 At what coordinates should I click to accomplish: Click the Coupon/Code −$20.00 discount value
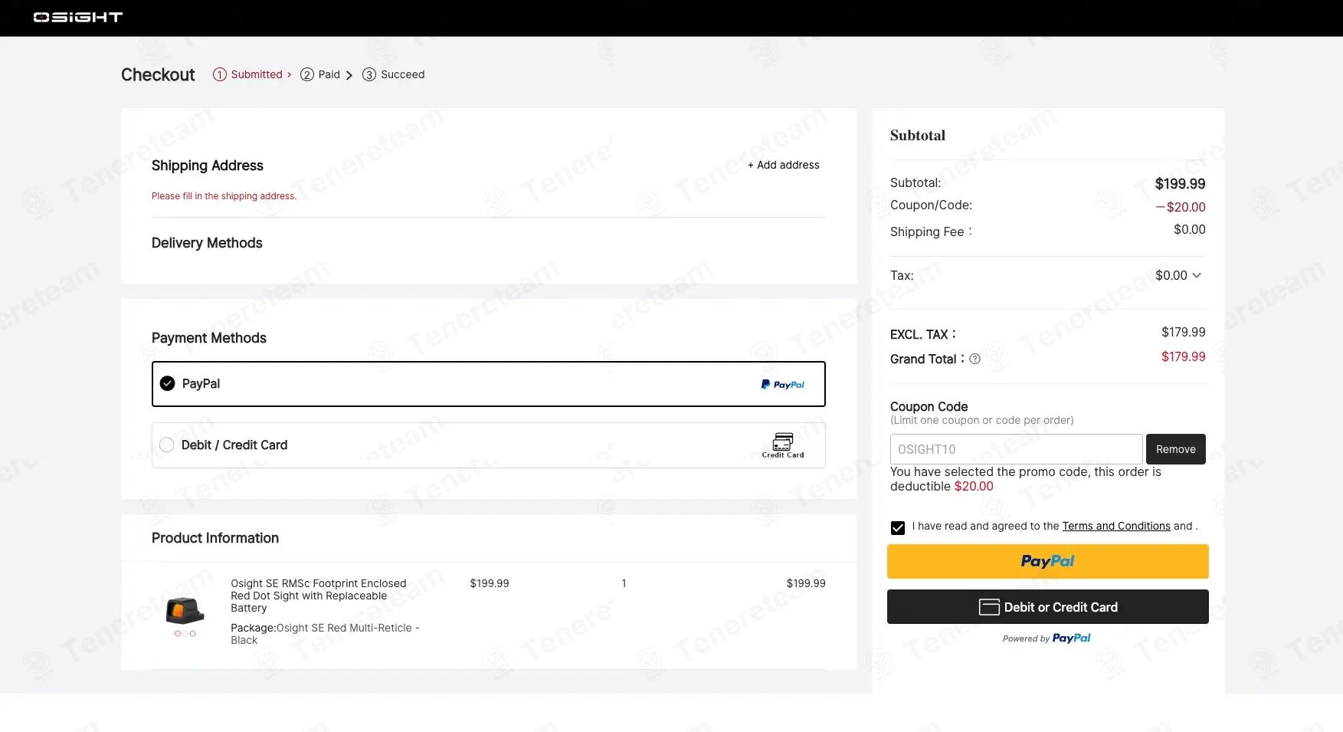(x=1181, y=207)
